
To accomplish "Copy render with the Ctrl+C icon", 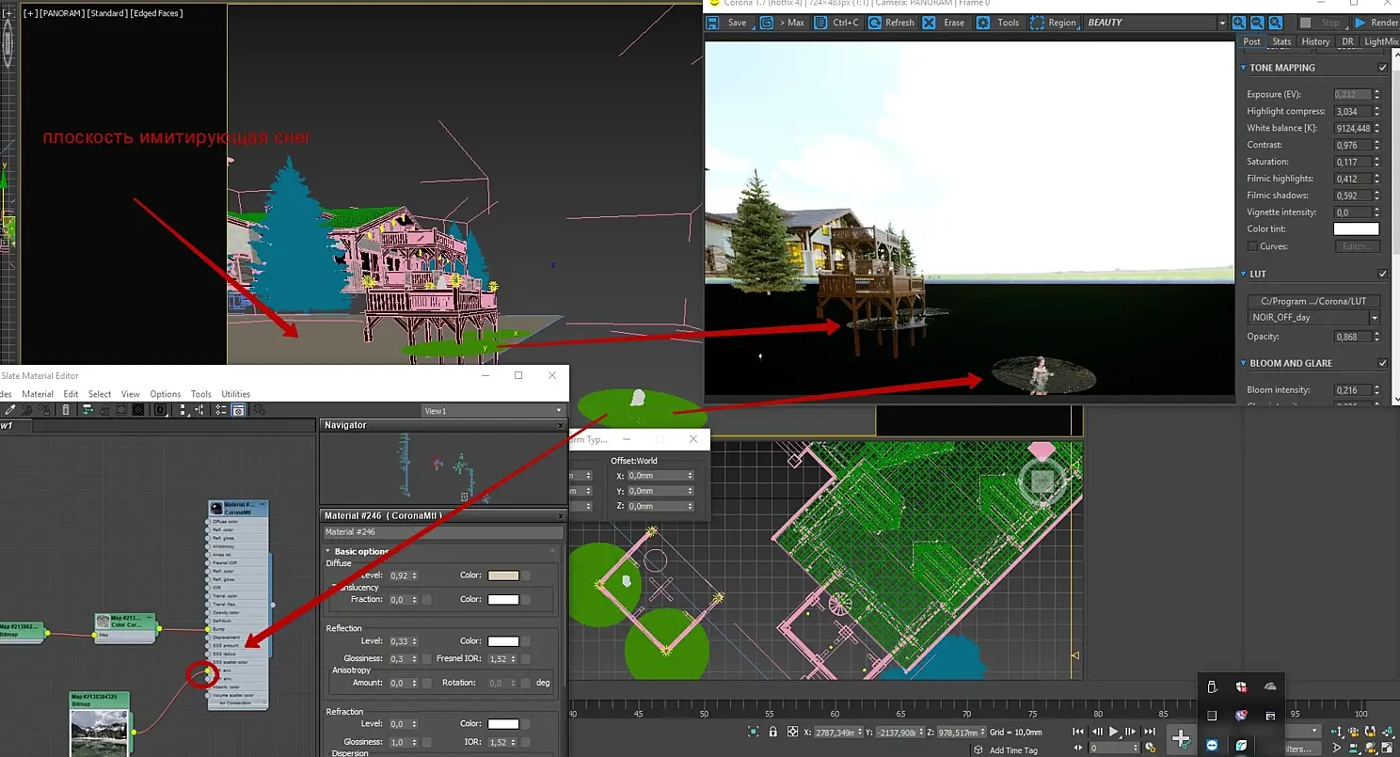I will (x=820, y=23).
